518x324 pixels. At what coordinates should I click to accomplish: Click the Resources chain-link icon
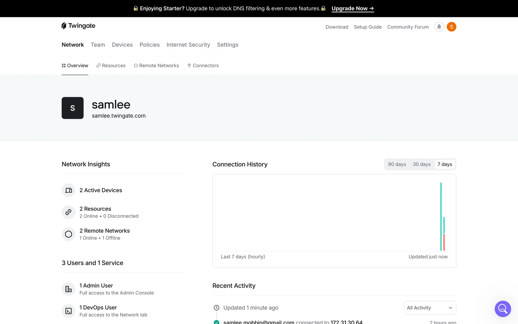pos(69,212)
